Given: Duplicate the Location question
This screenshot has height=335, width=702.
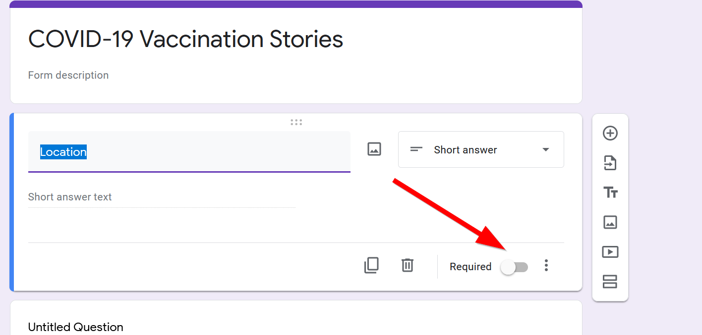Looking at the screenshot, I should (x=371, y=266).
